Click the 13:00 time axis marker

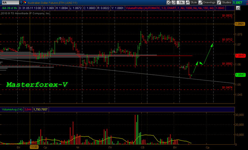tap(34, 147)
